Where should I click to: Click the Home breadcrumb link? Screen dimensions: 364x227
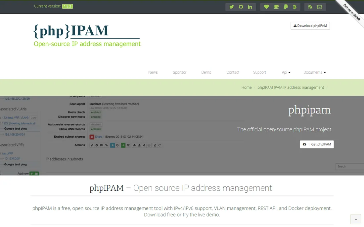click(x=246, y=87)
